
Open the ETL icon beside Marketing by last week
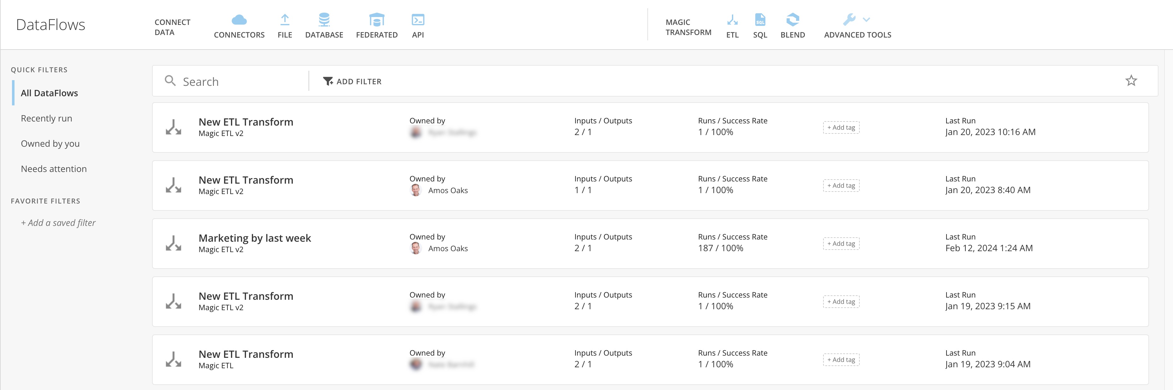click(x=174, y=243)
